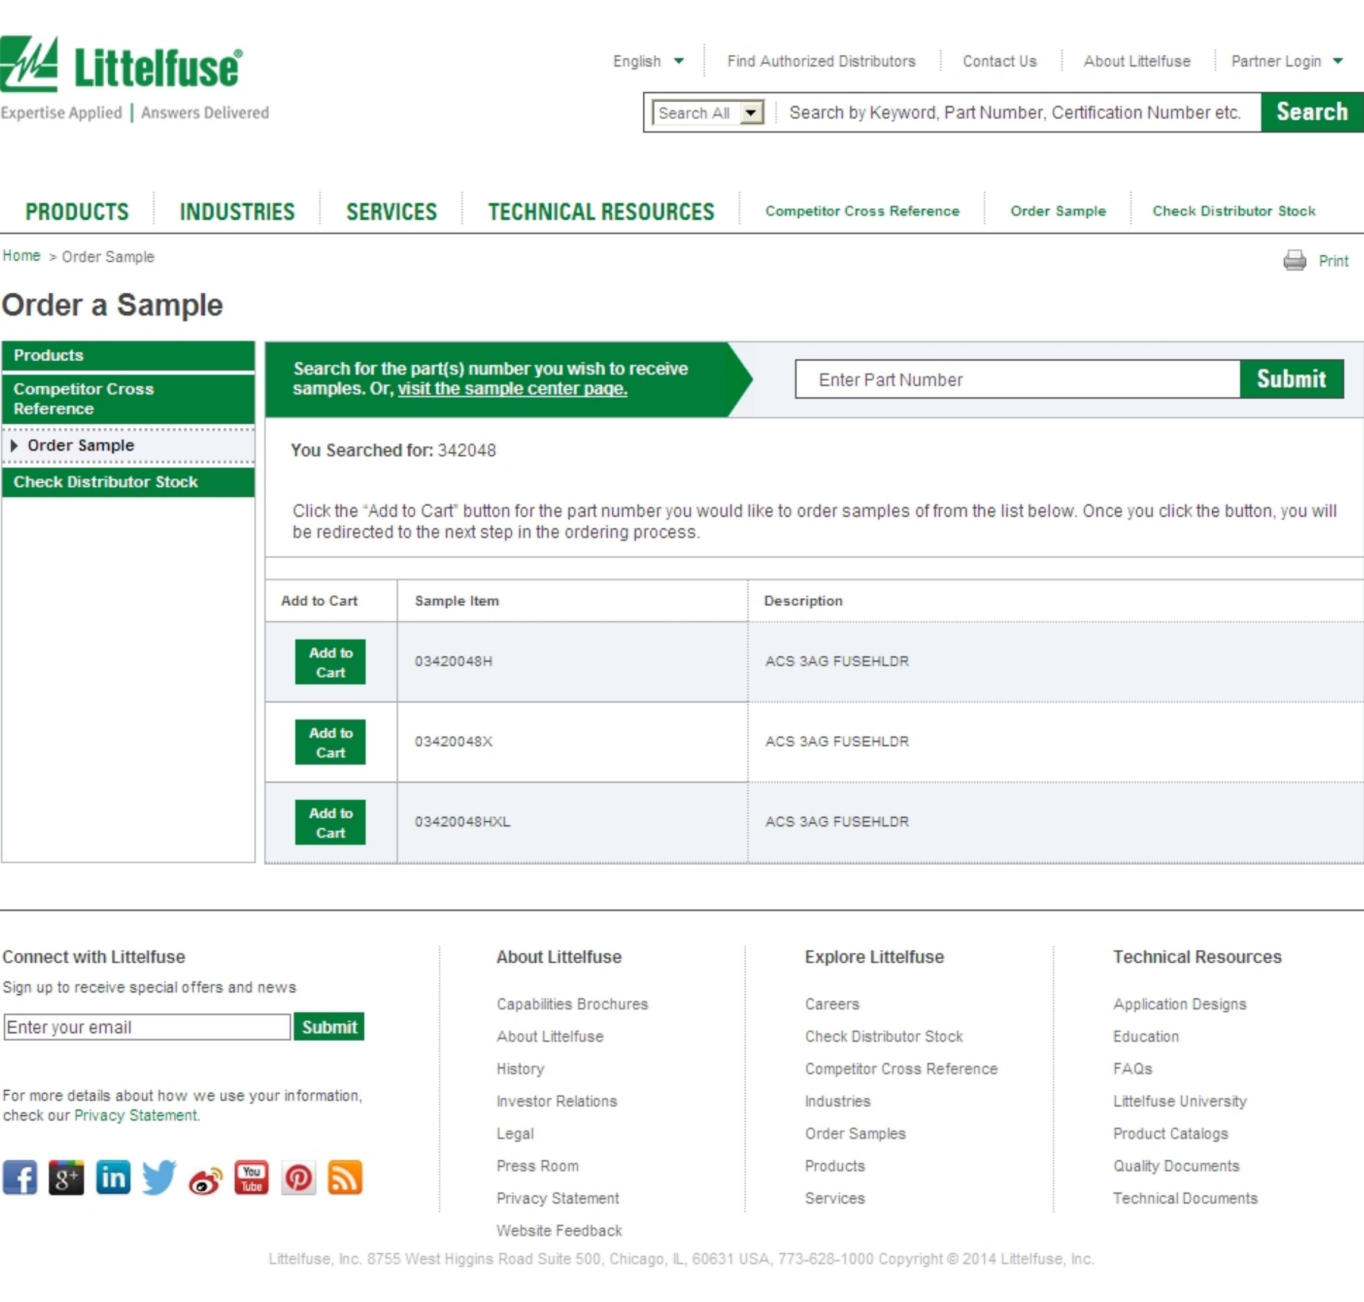
Task: Submit the part number search
Action: point(1291,379)
